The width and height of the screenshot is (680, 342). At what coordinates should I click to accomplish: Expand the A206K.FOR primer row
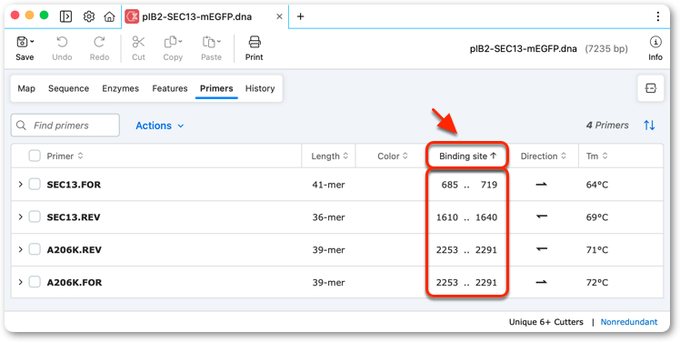[20, 282]
